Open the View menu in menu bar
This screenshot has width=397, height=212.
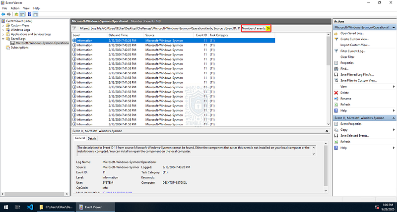[26, 8]
